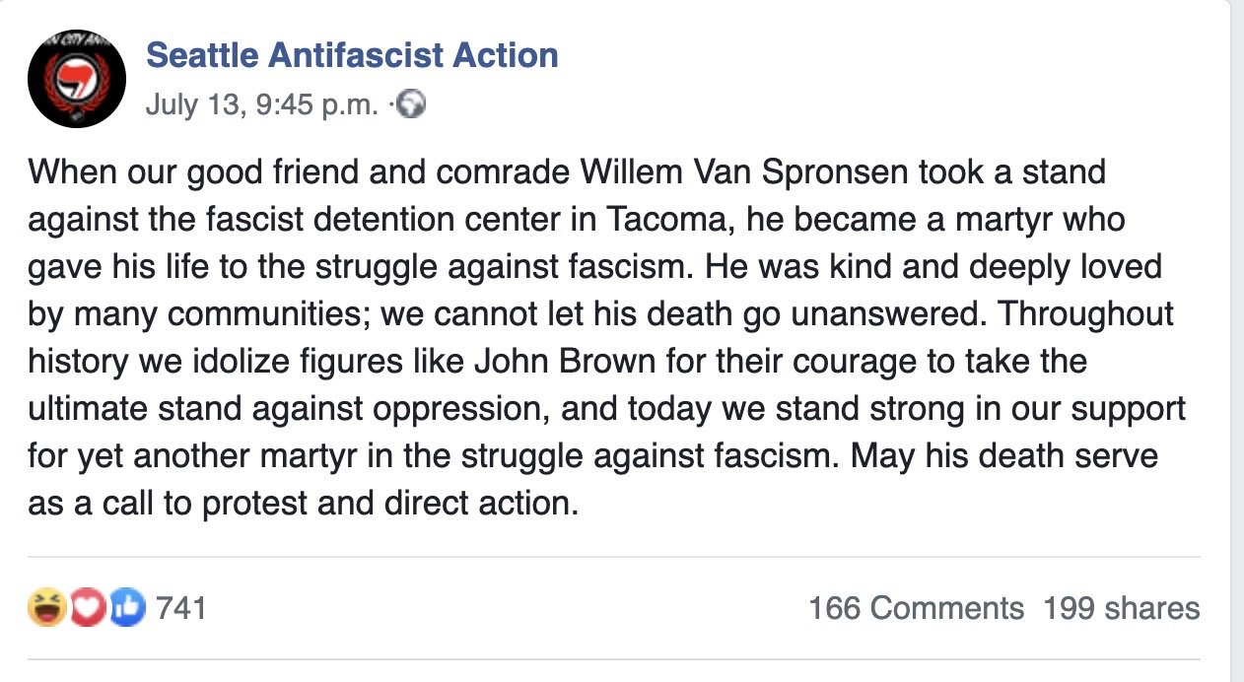Click the globe public audience icon
Image resolution: width=1244 pixels, height=682 pixels.
tap(414, 105)
